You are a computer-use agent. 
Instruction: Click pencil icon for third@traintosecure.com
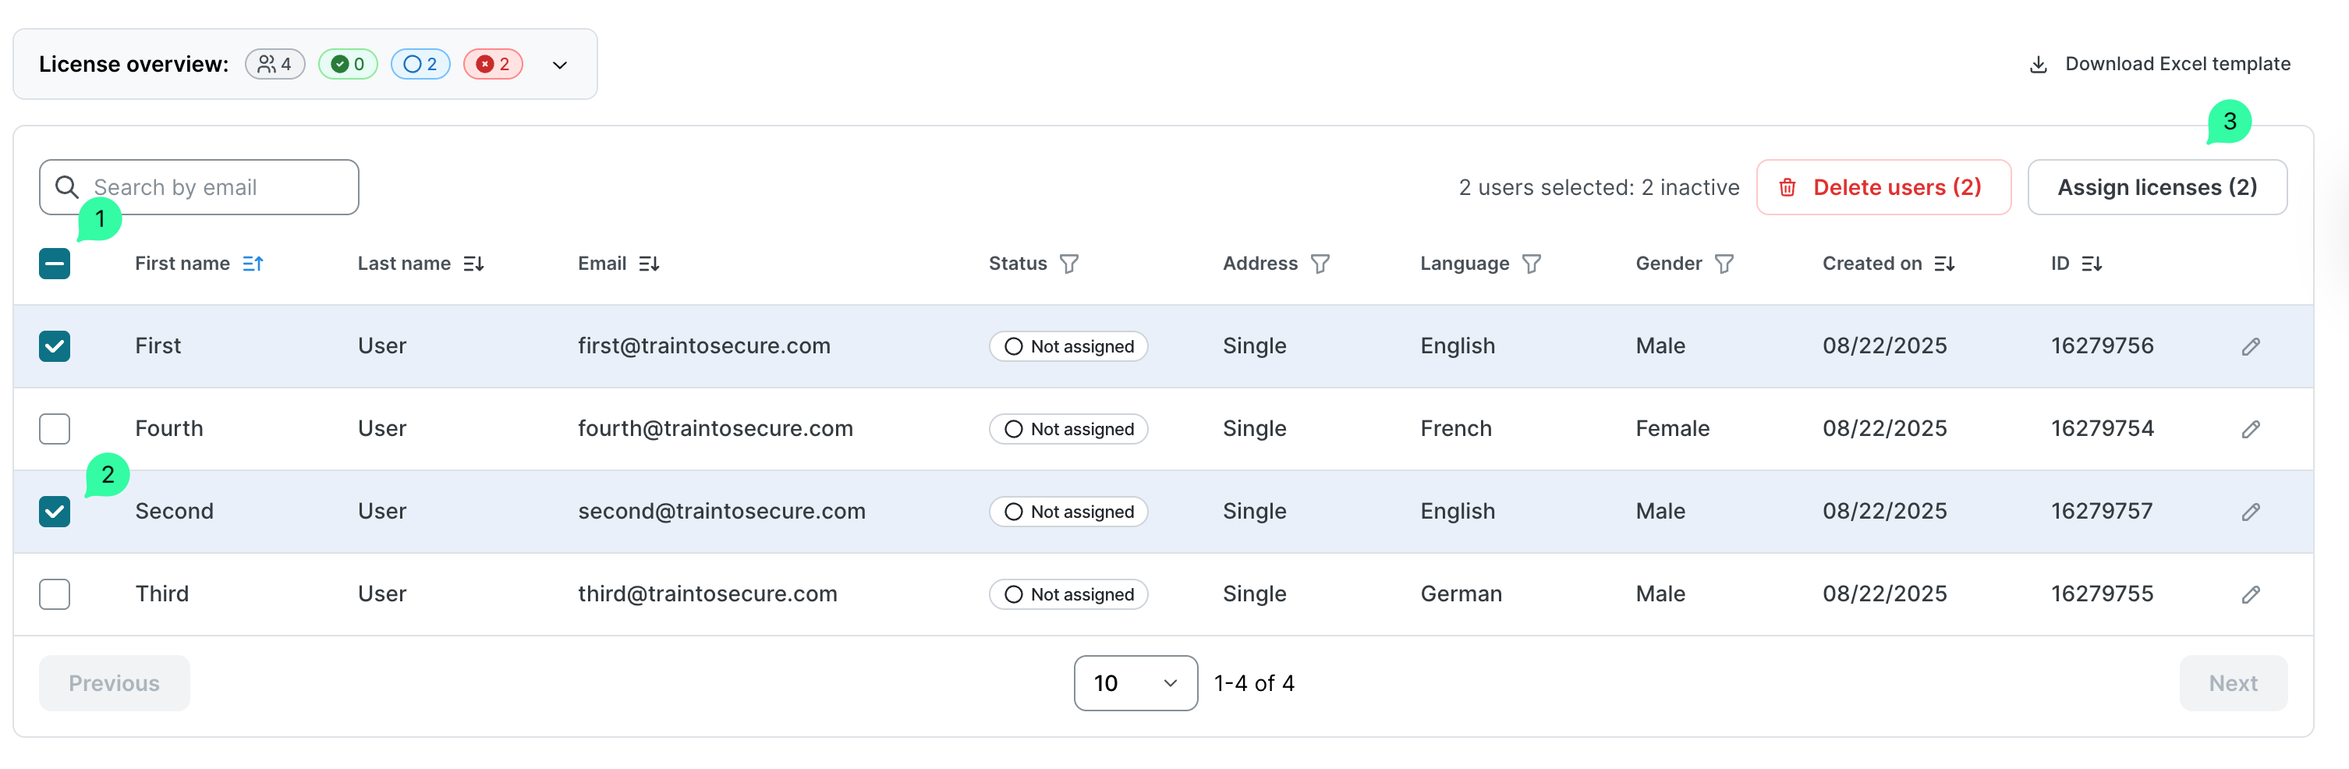2250,594
